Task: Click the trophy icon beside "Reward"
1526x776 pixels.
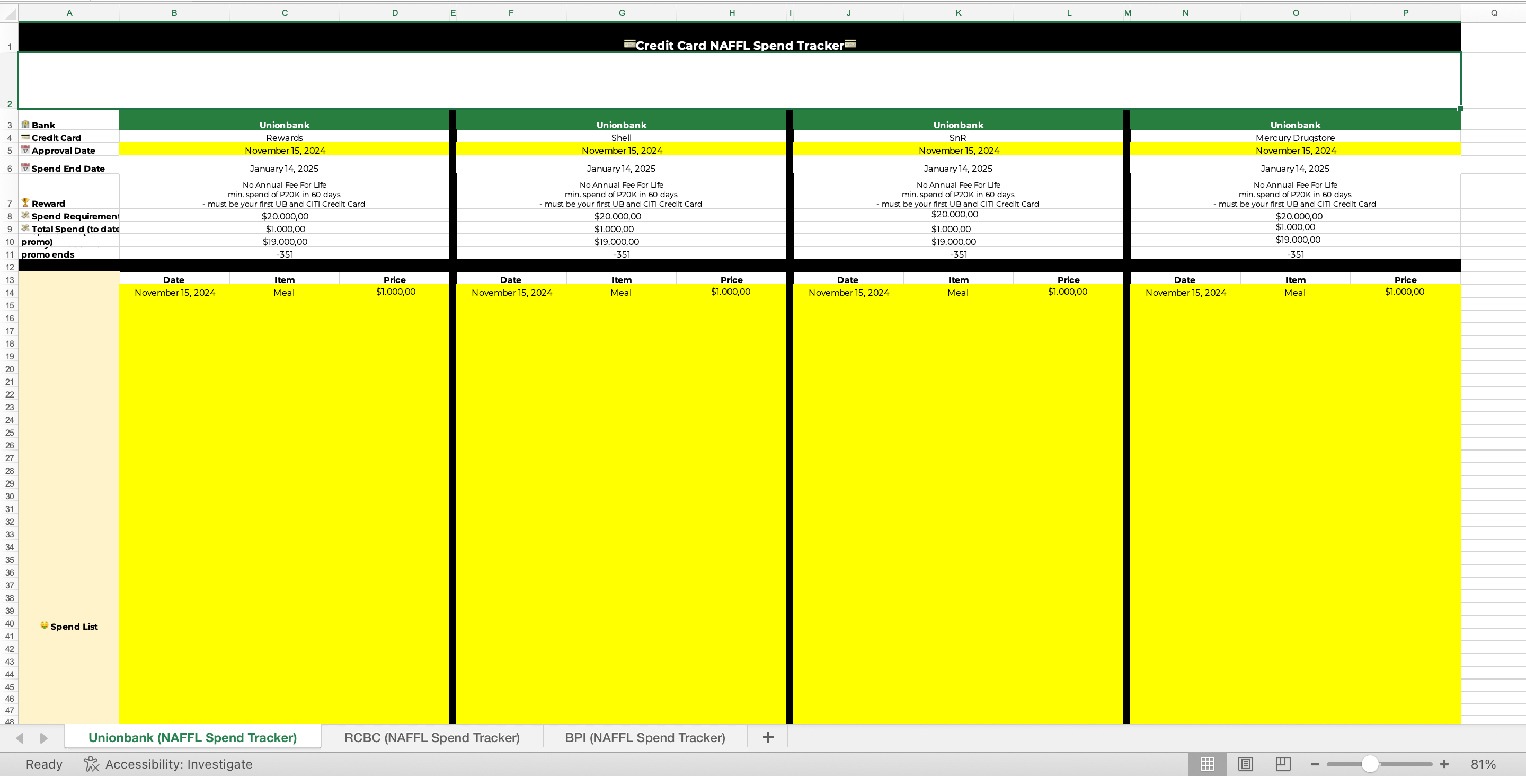Action: [26, 204]
